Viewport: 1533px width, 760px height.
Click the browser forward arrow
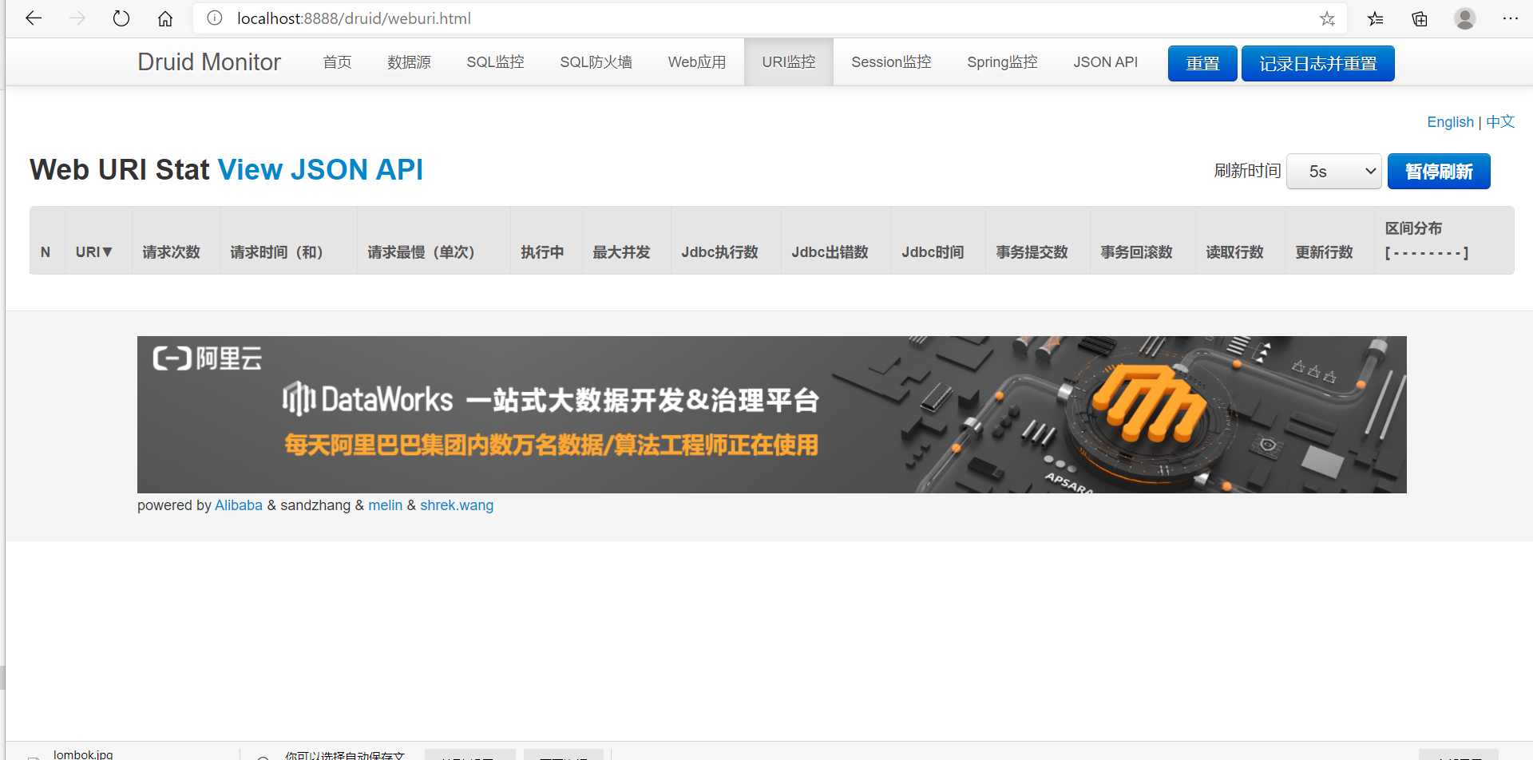pyautogui.click(x=77, y=18)
